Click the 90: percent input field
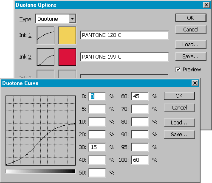Screen dimensions: 212x183 click(x=140, y=135)
